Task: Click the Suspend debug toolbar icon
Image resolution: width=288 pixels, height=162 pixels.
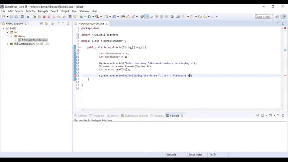Action: click(40, 17)
